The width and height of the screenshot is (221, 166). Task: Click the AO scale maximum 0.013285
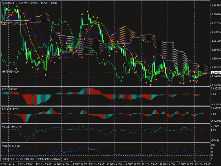[x=216, y=88]
